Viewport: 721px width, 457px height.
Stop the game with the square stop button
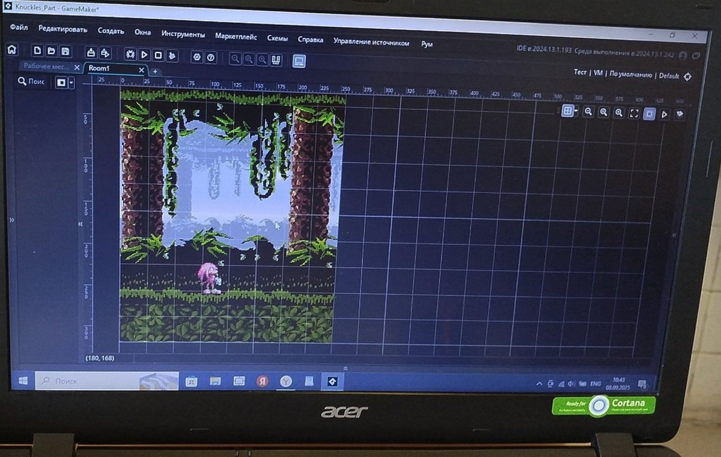pyautogui.click(x=159, y=55)
